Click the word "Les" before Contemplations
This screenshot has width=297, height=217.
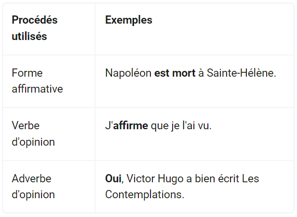point(251,178)
